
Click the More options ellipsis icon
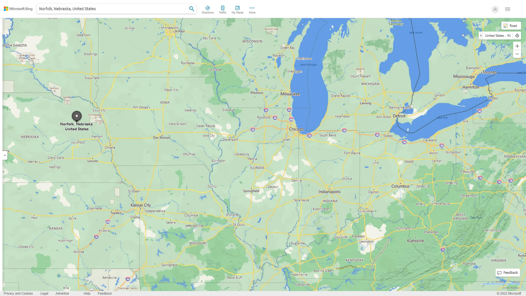pyautogui.click(x=252, y=8)
